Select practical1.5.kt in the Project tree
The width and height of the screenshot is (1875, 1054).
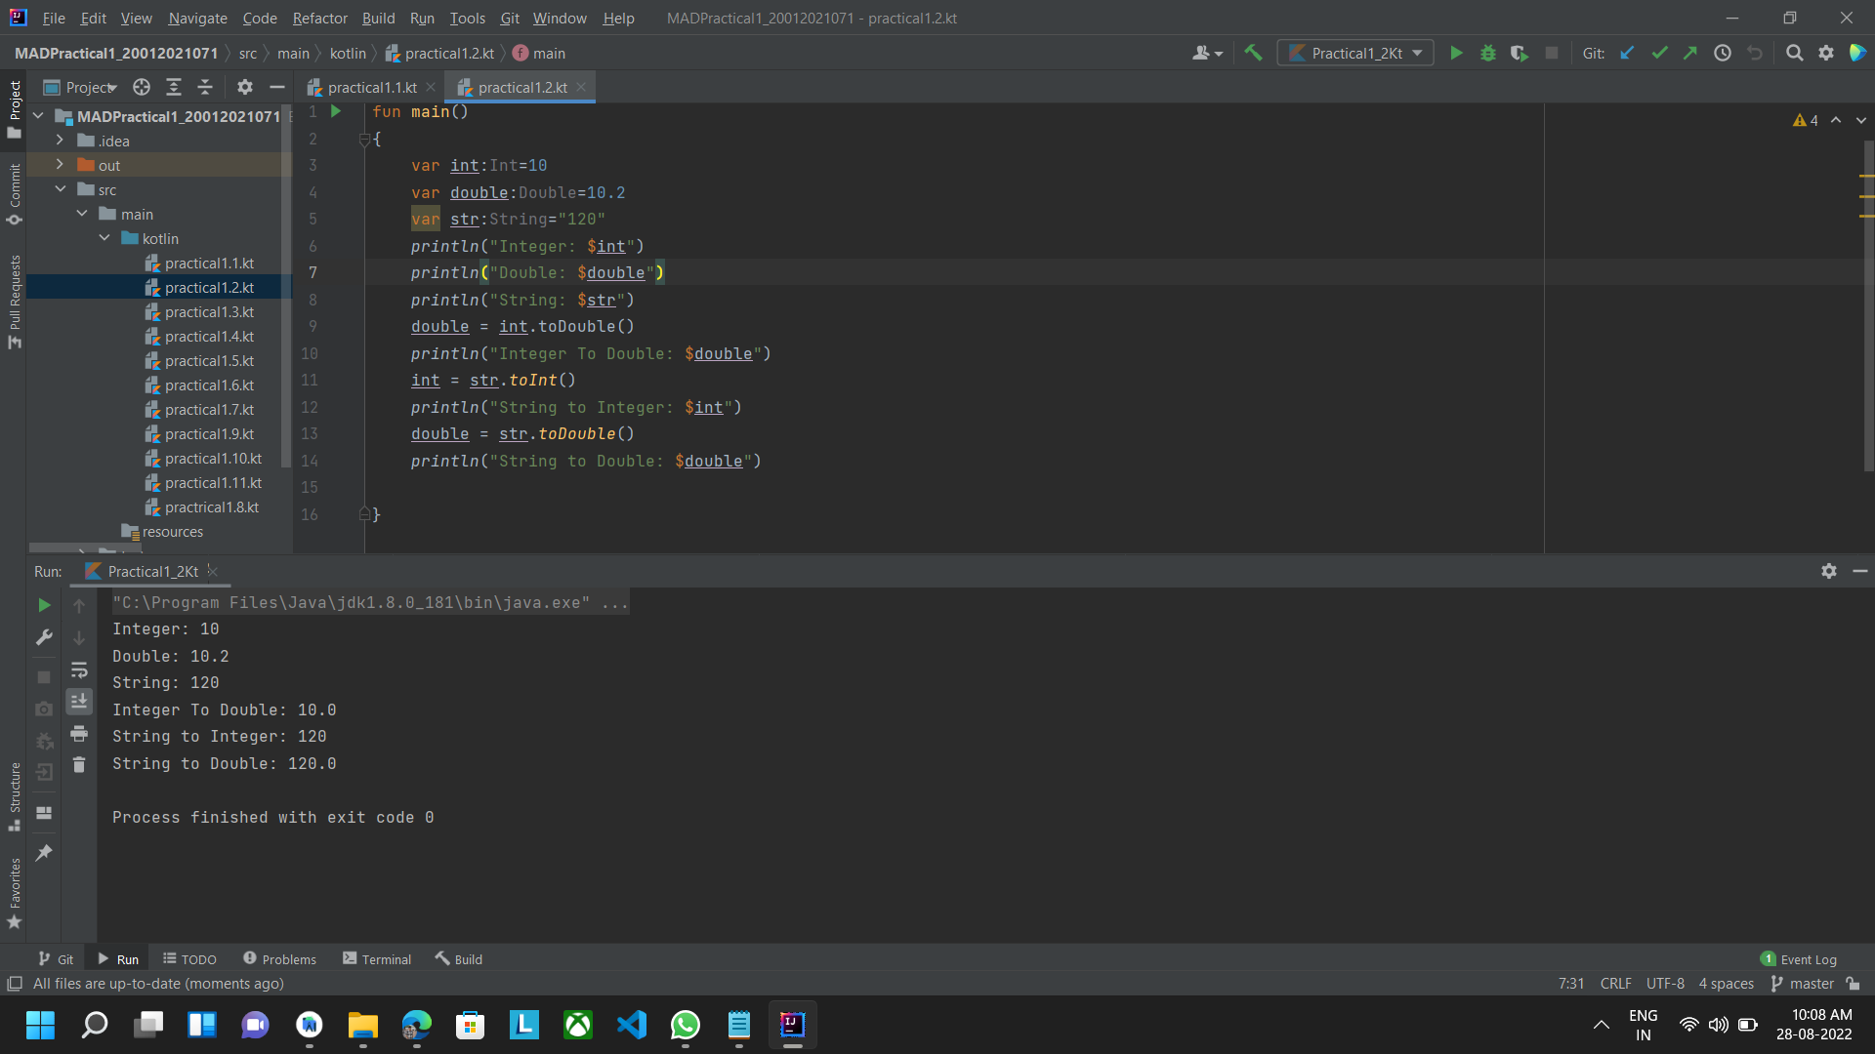point(209,360)
